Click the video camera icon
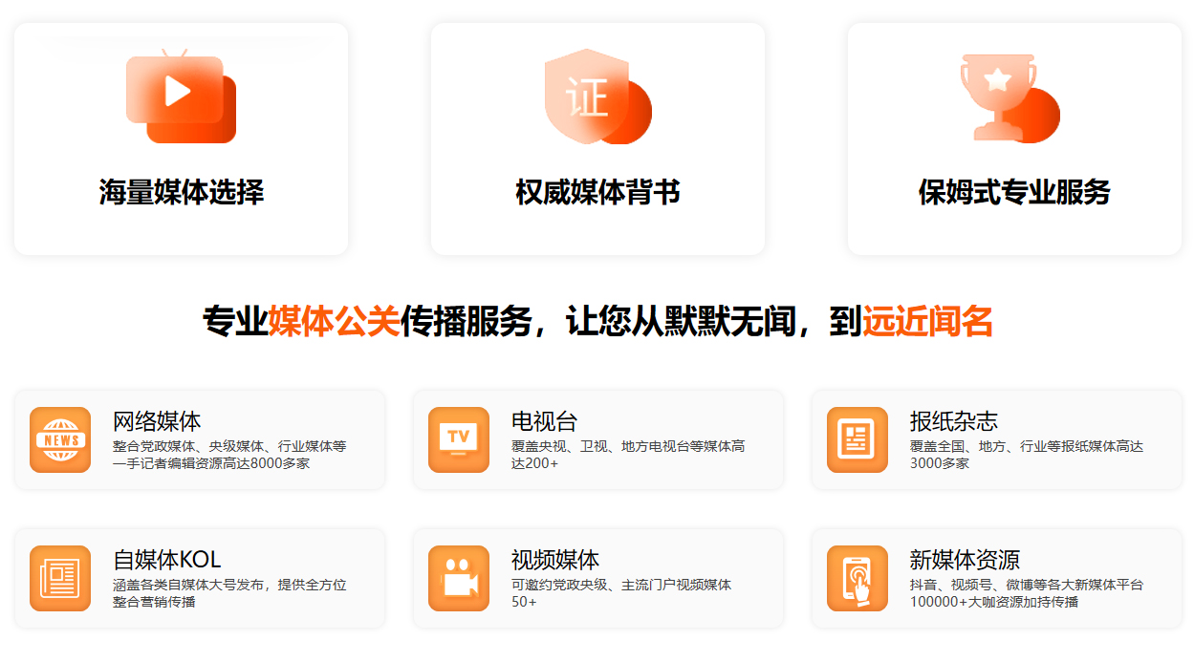1194x662 pixels. coord(459,578)
